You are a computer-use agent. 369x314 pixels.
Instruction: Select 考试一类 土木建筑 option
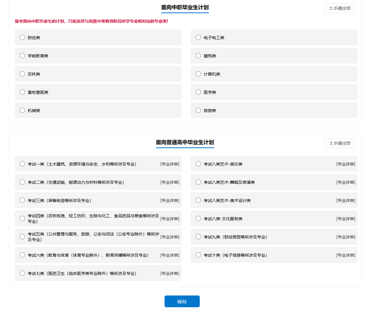(x=22, y=164)
